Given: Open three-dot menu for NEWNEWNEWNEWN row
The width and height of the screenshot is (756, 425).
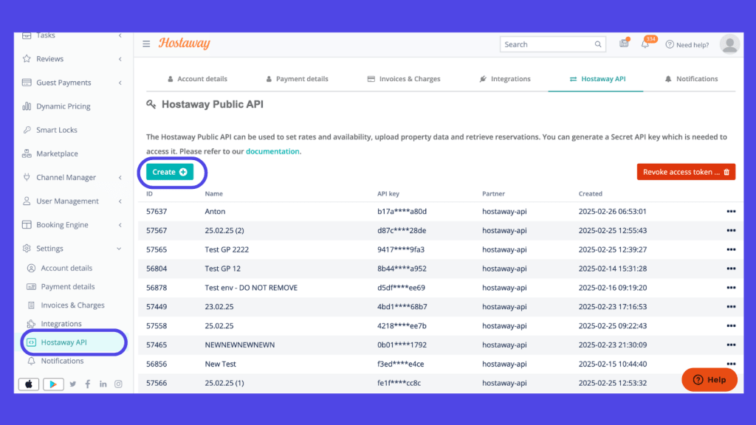Looking at the screenshot, I should click(x=731, y=345).
